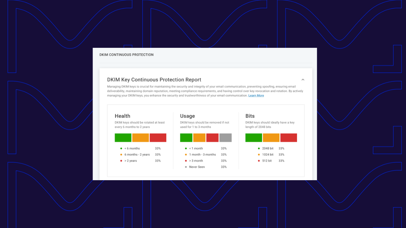Click the orange dot beside "1024 bit"
This screenshot has height=228, width=406.
click(259, 155)
